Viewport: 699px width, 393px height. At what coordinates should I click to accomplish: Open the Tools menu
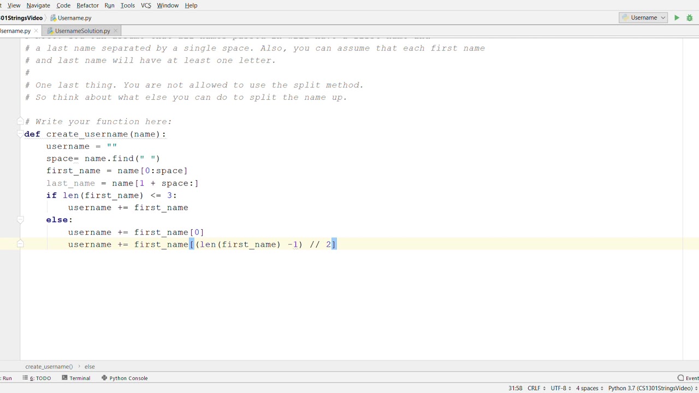[x=128, y=5]
